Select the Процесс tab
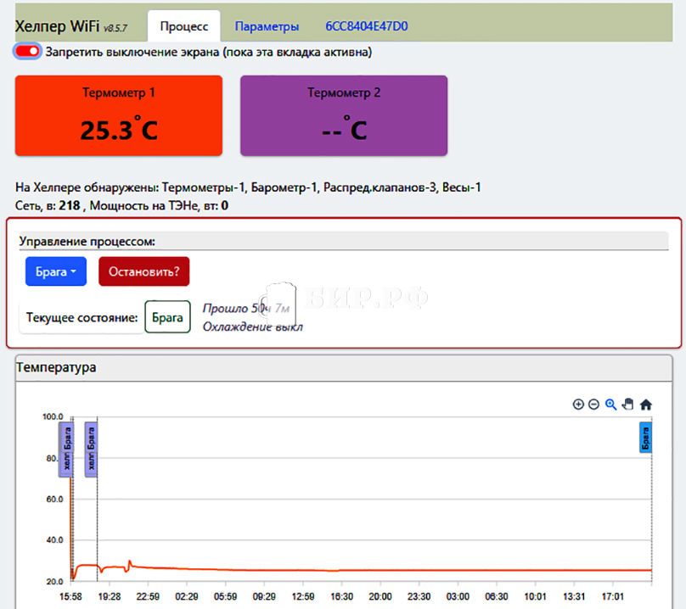Screen dimensions: 686x609 coord(183,26)
